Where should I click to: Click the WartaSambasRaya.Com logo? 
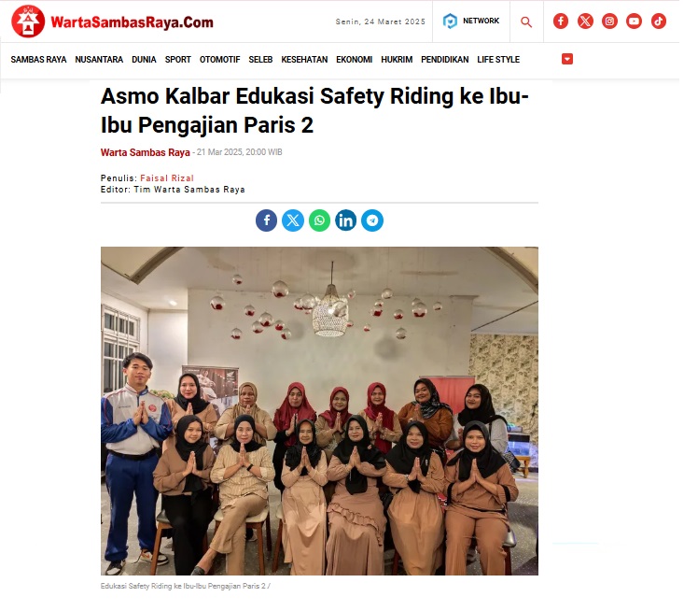coord(113,21)
